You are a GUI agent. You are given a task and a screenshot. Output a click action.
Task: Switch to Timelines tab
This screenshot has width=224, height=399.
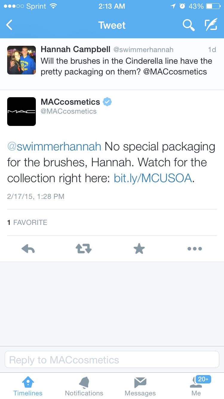[28, 386]
